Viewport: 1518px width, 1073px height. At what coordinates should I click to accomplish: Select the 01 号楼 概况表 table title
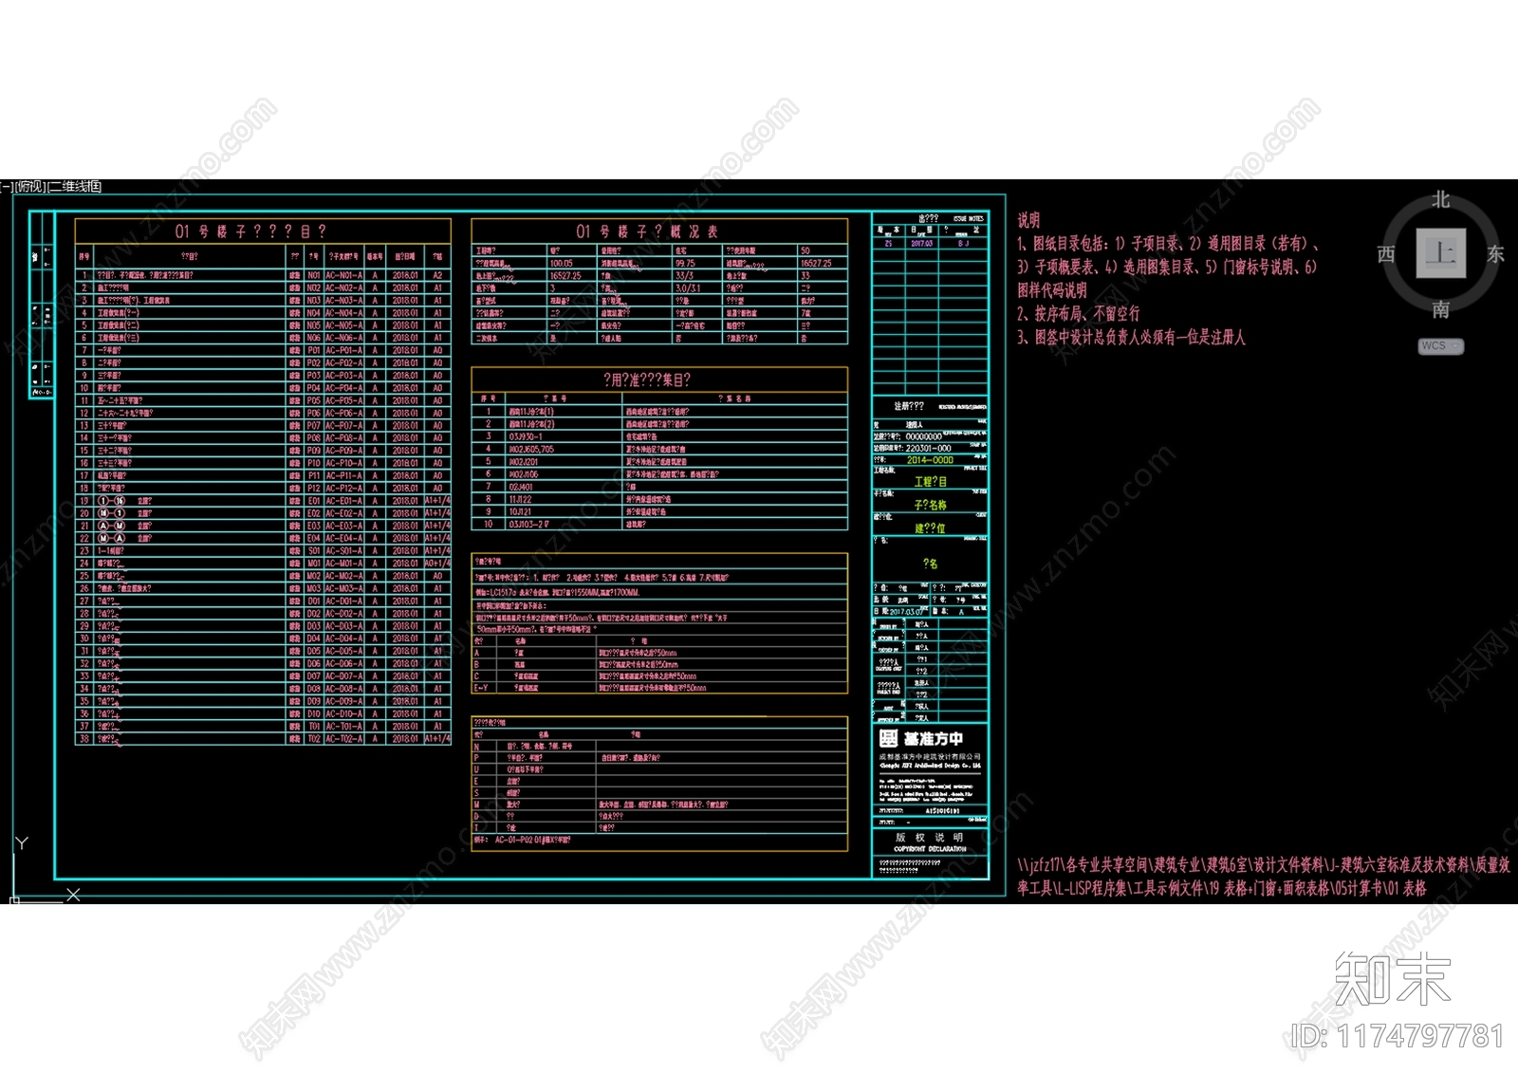click(647, 231)
